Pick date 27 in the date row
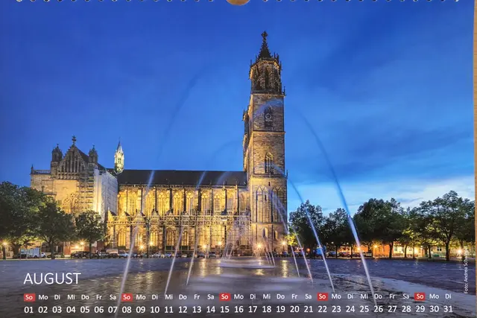Viewport: 477px width, 318px height. (392, 309)
